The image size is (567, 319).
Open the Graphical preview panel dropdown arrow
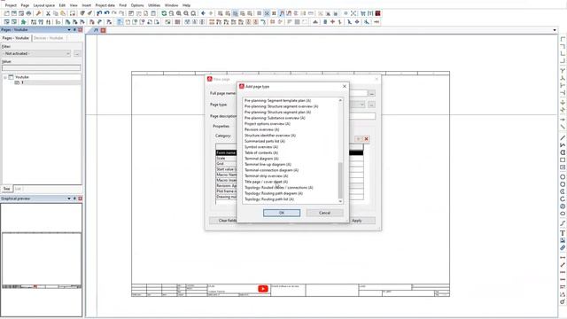coord(69,198)
